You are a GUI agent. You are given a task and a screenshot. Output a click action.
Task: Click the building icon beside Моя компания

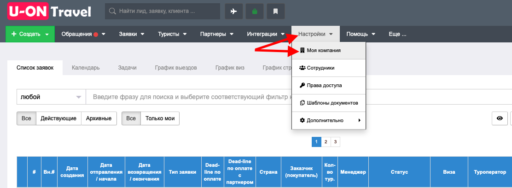302,50
